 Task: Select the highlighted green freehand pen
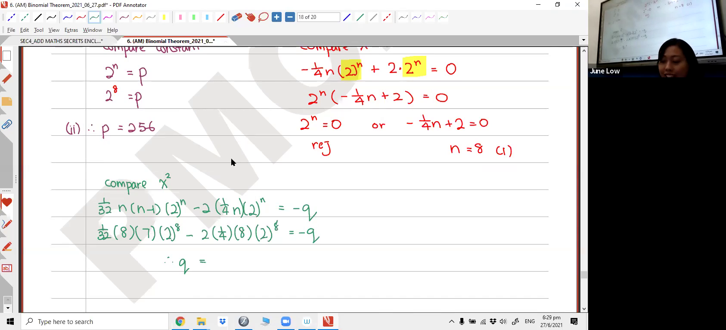tap(94, 17)
